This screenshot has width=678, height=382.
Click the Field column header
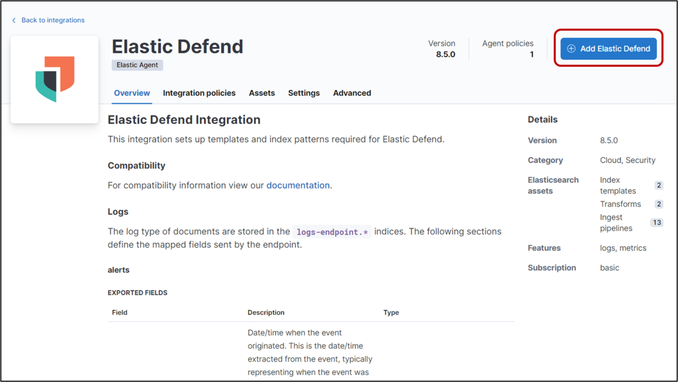pyautogui.click(x=119, y=312)
